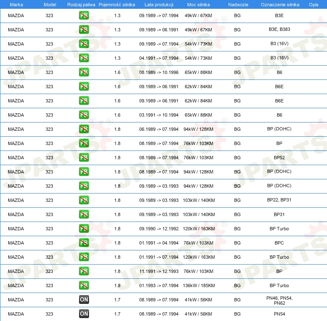
Task: Select the BG body cell in the 136kW row
Action: point(238,285)
